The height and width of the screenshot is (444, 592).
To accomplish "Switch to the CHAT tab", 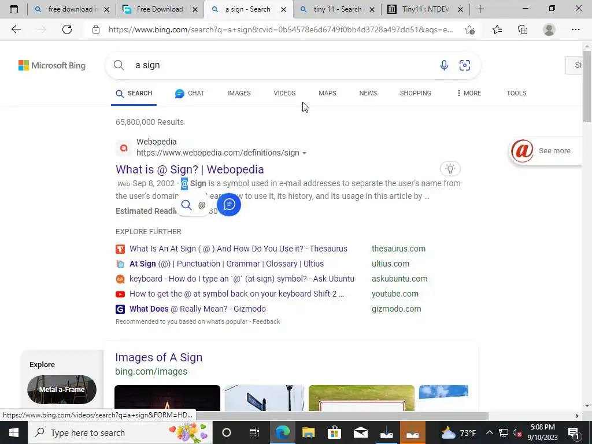I will pos(190,93).
